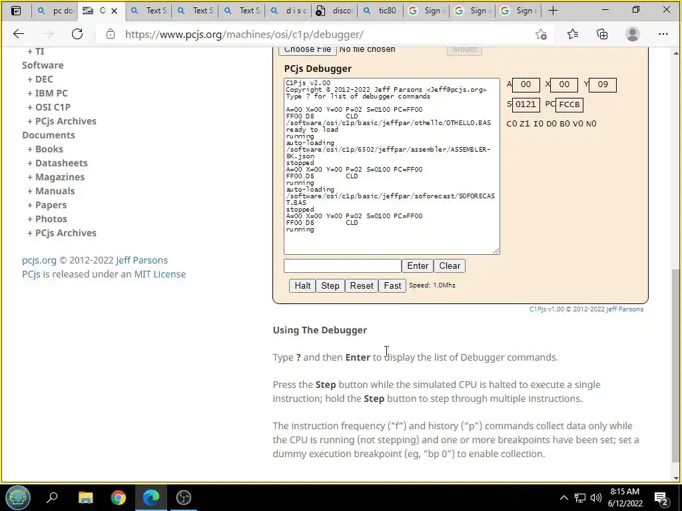Screen dimensions: 682x511
Task: Open the tab actions menu icon
Action: point(16,11)
